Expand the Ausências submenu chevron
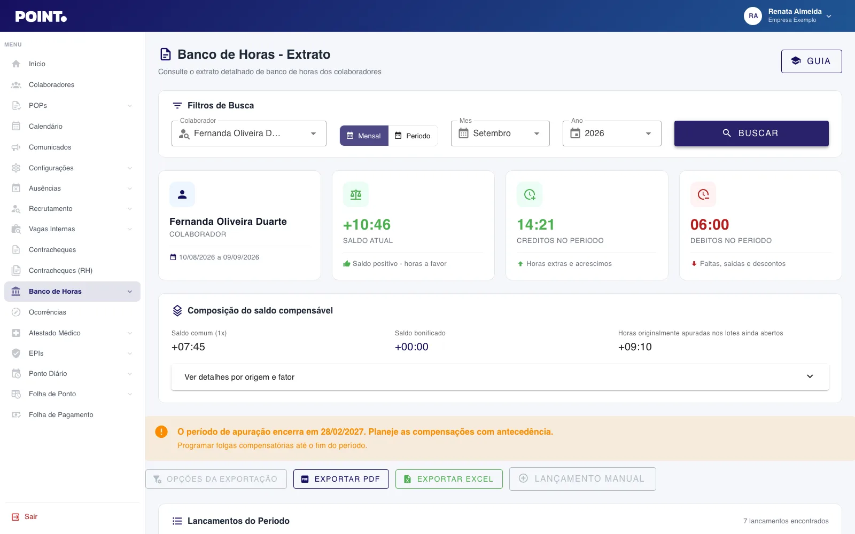This screenshot has width=855, height=534. point(130,189)
